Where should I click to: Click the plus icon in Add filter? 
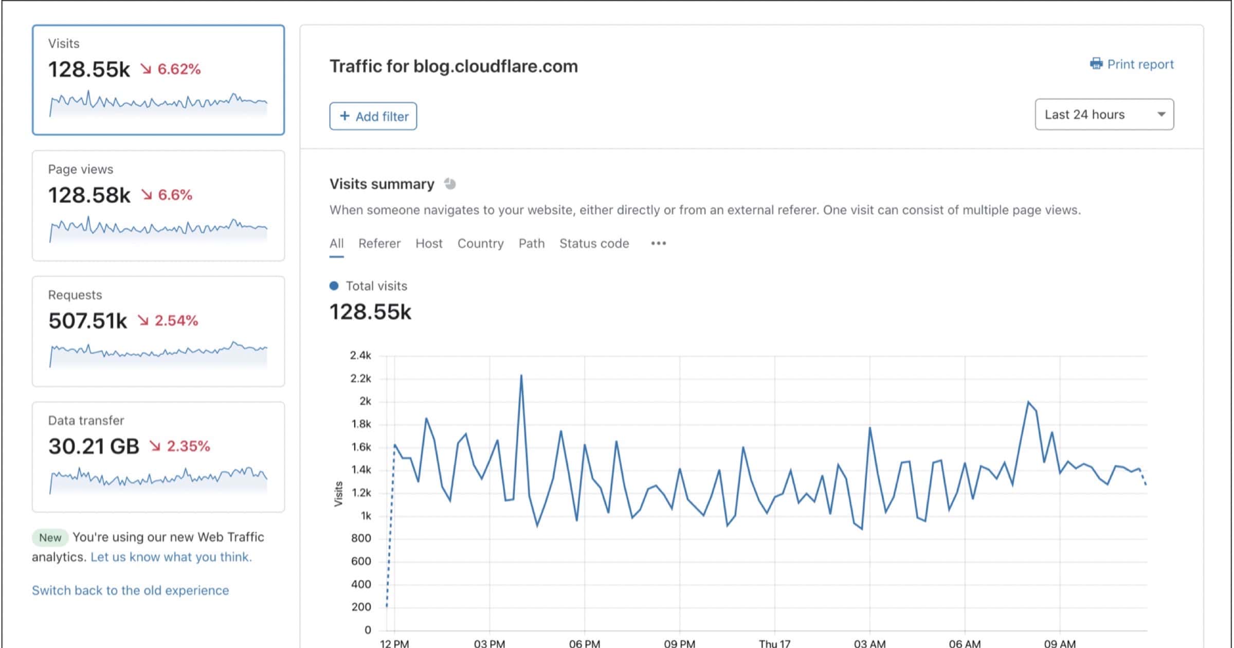345,116
